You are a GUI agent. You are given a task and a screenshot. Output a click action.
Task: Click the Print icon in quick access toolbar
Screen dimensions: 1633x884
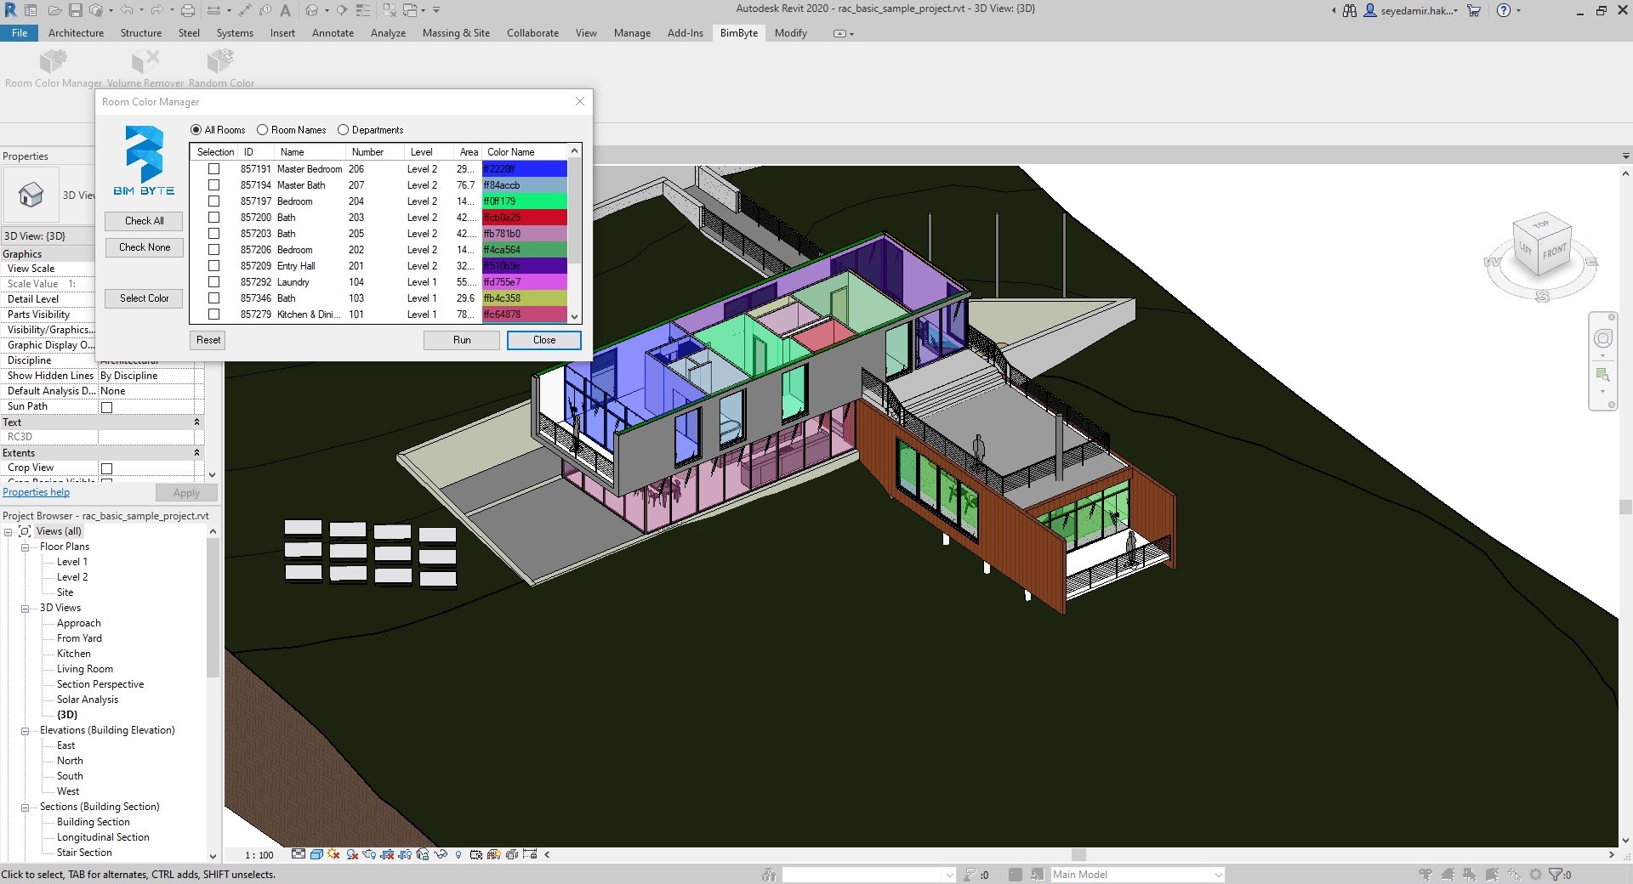pyautogui.click(x=188, y=10)
